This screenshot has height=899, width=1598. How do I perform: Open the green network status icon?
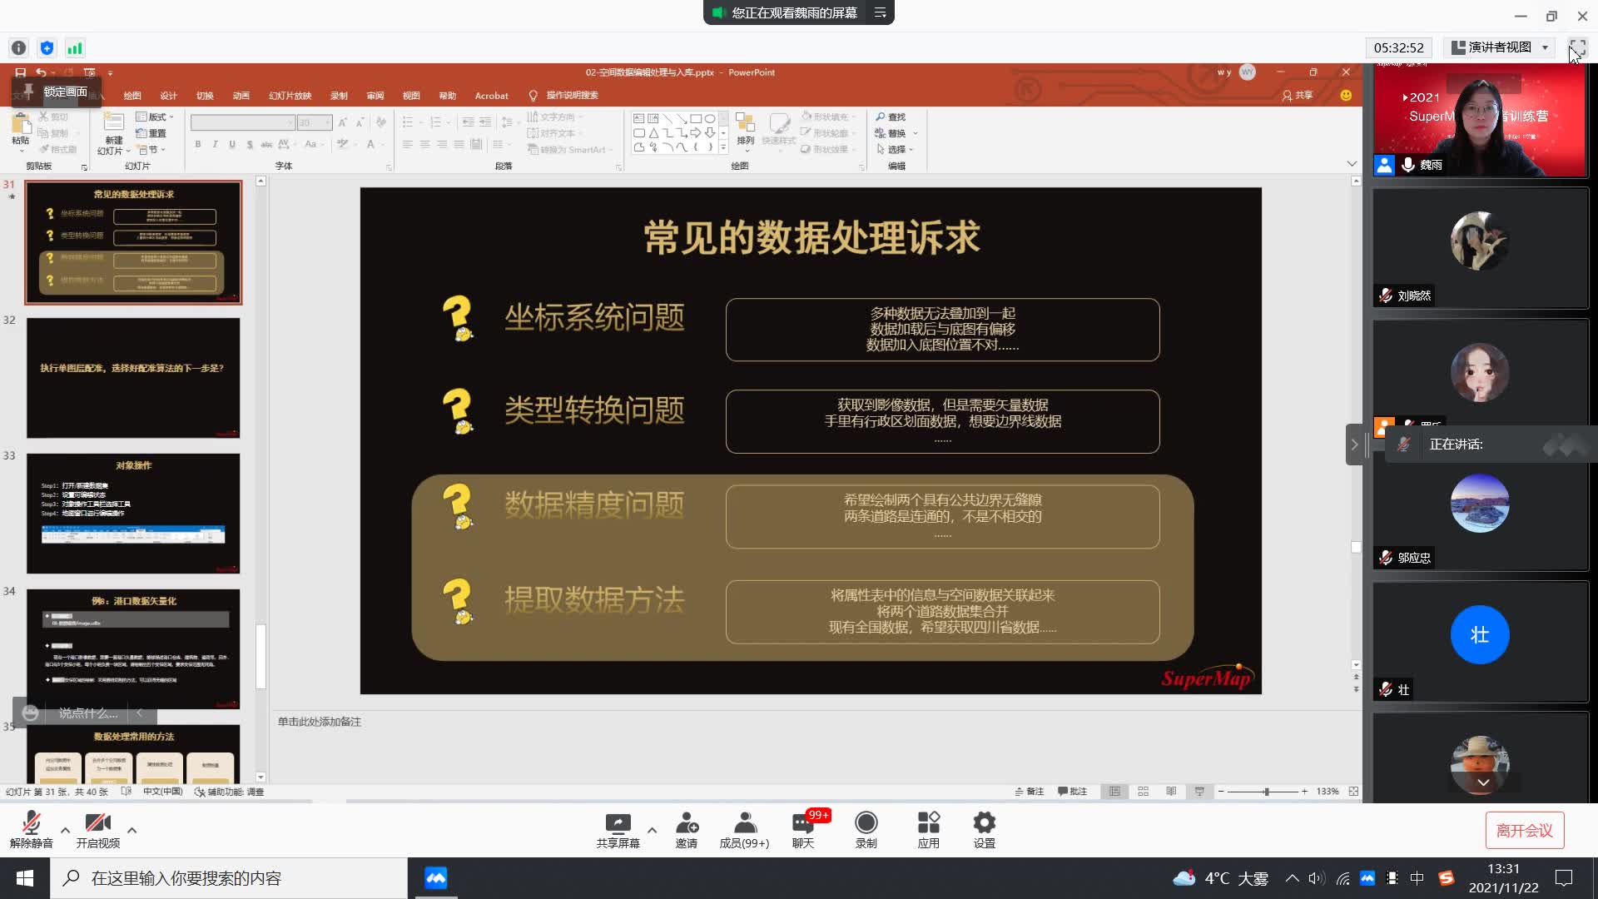(75, 48)
